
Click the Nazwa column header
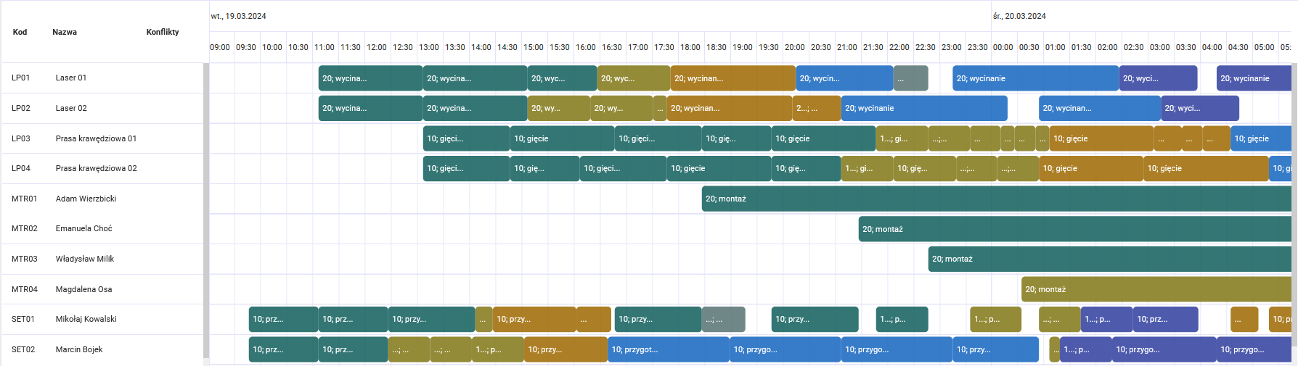click(65, 32)
